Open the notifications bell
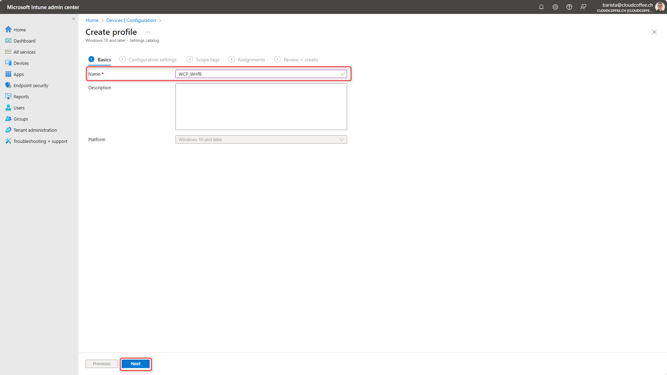Image resolution: width=667 pixels, height=375 pixels. (x=541, y=7)
